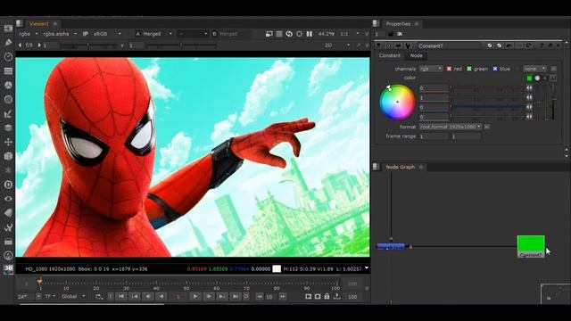The image size is (571, 321).
Task: Play backward button on timeline
Action: click(x=161, y=297)
